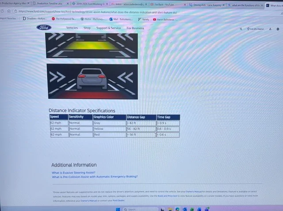Open Microsoft Edge from the taskbar
The width and height of the screenshot is (283, 211).
pos(177,209)
